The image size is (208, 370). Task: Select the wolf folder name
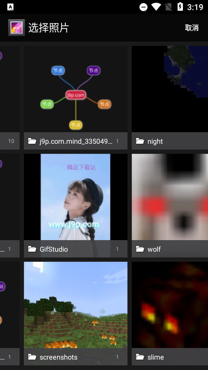click(x=154, y=249)
